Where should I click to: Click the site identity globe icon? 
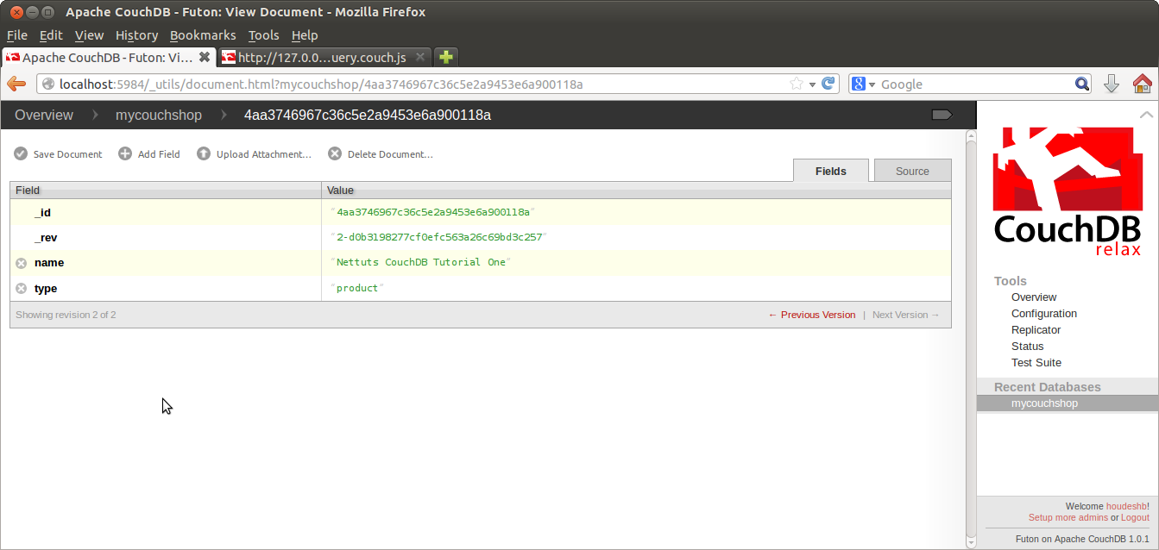click(x=48, y=84)
